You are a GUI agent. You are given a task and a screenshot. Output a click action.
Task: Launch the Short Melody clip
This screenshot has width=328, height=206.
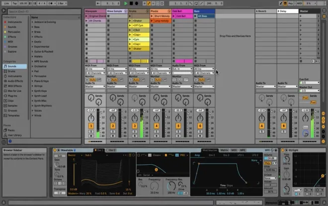(x=152, y=16)
